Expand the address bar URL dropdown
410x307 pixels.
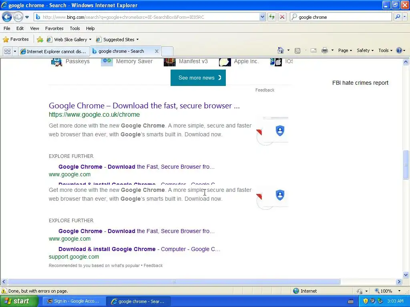262,17
